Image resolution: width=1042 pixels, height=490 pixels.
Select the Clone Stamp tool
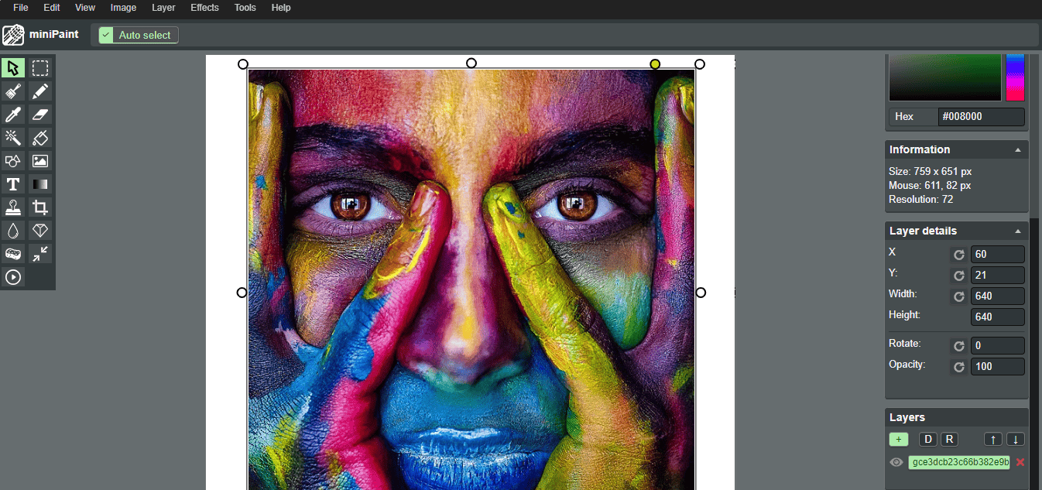coord(12,207)
